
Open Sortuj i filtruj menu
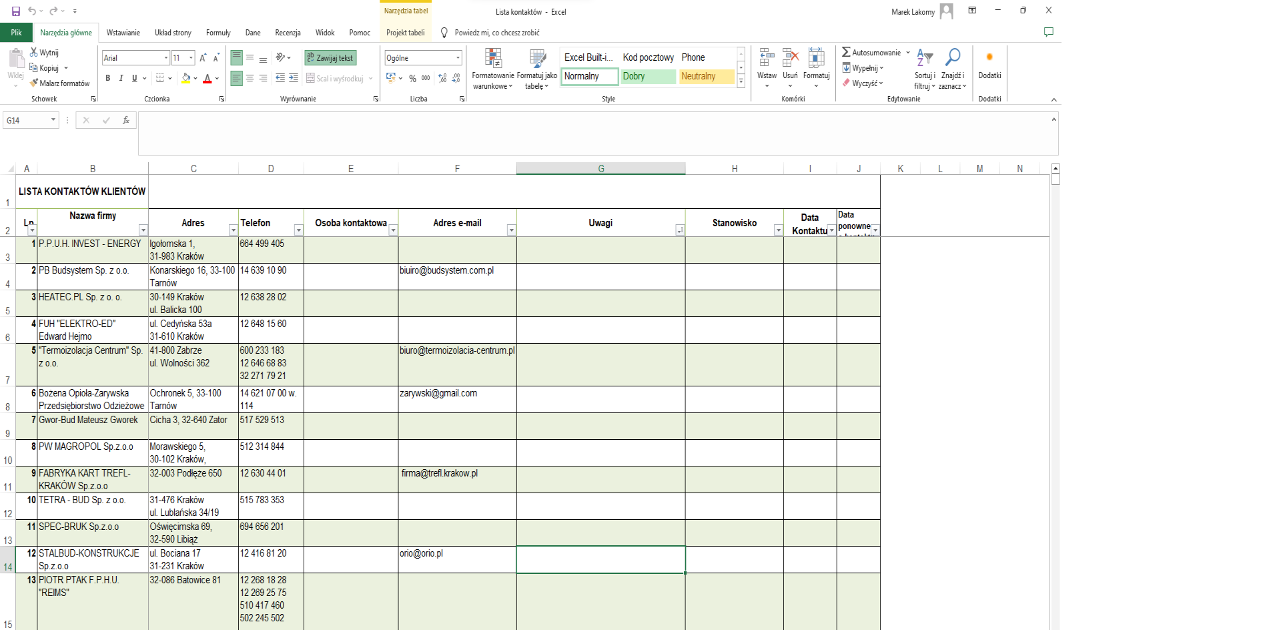925,69
